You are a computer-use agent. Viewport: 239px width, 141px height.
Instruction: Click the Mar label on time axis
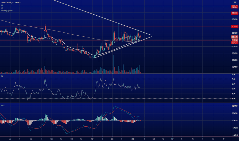[x=172, y=139]
